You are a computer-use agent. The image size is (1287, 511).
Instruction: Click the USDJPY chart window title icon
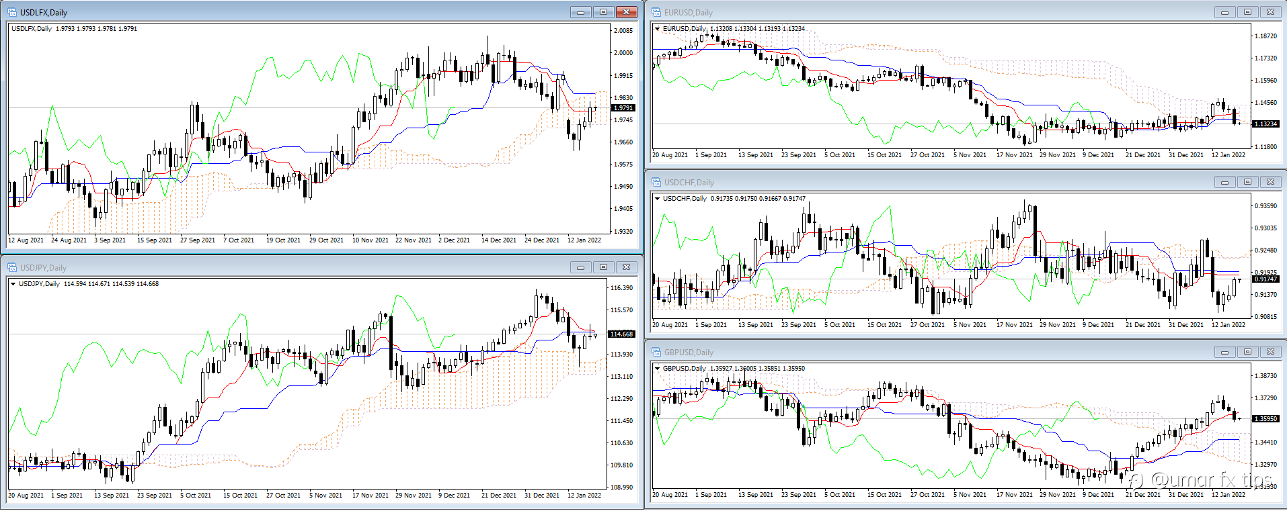coord(11,267)
